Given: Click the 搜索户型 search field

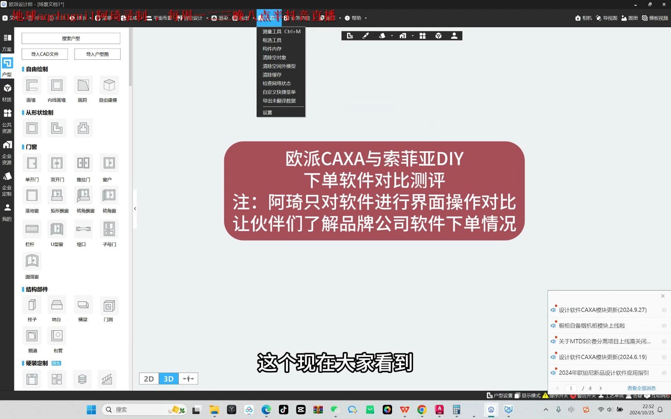Looking at the screenshot, I should (71, 38).
